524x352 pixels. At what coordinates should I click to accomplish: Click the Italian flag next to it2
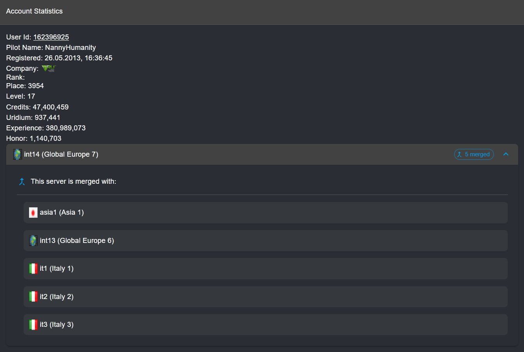[x=33, y=297]
